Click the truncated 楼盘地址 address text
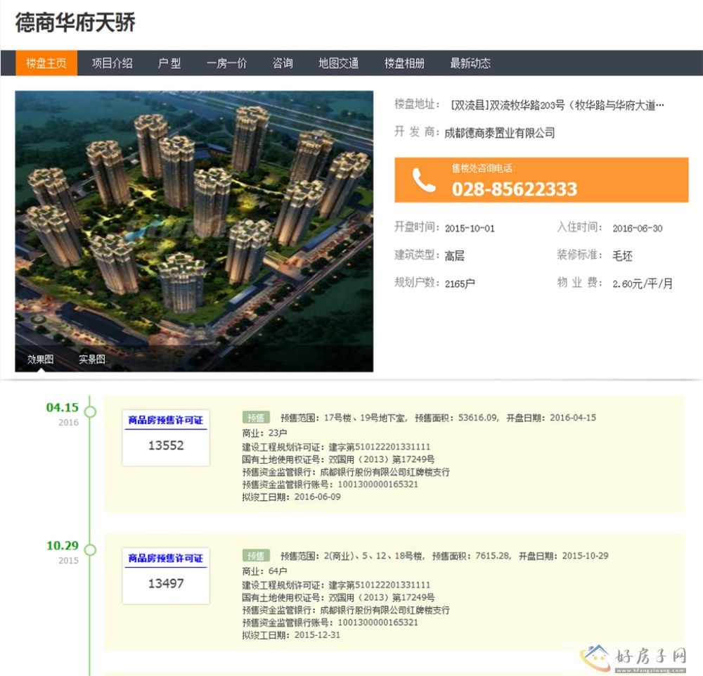This screenshot has height=676, width=703. tap(557, 106)
